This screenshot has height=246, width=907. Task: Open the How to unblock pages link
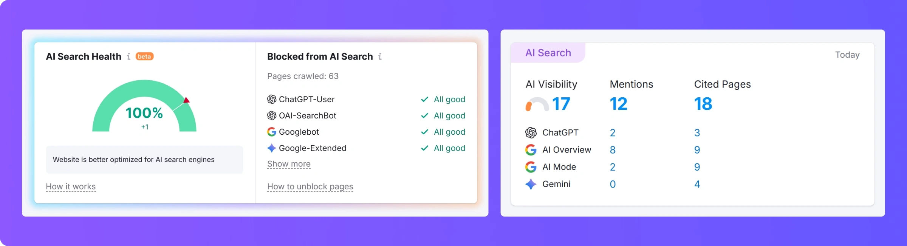310,187
